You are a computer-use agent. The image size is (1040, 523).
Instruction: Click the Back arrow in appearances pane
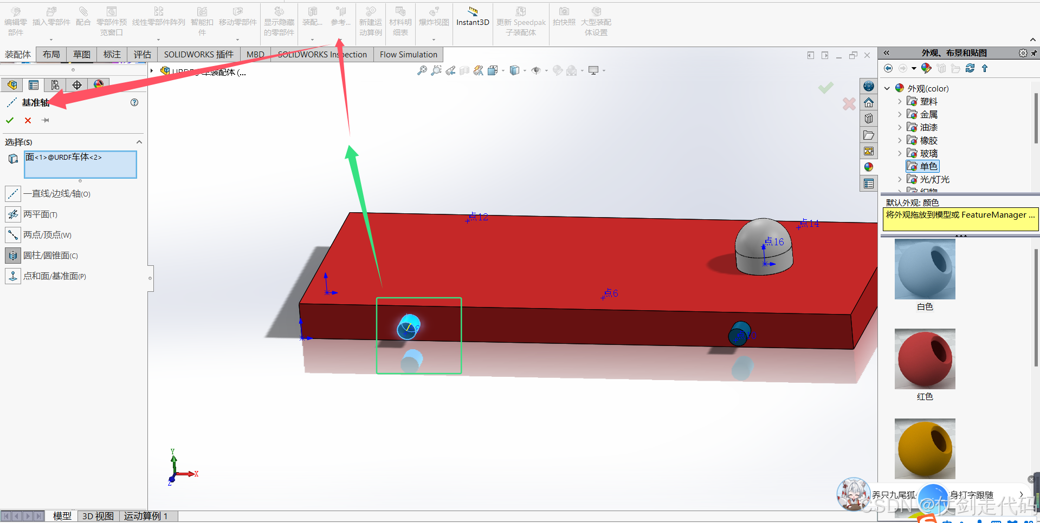click(x=888, y=68)
